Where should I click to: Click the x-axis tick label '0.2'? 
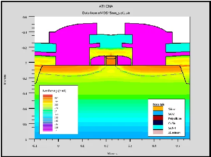(106, 146)
